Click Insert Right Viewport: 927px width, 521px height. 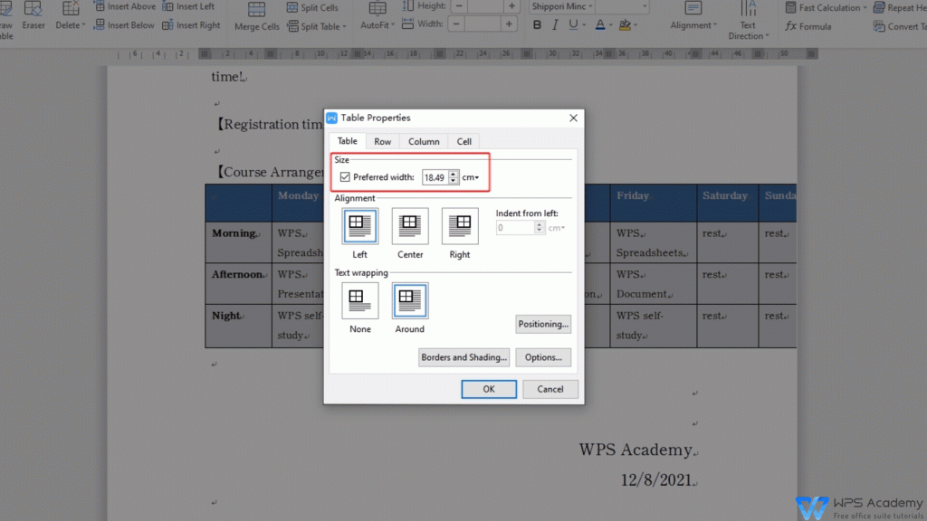point(191,25)
